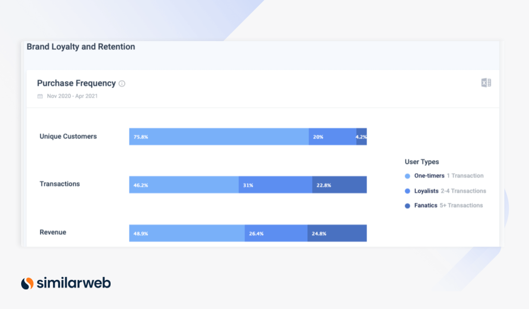Select the Fanatics legend label
529x309 pixels.
[425, 205]
